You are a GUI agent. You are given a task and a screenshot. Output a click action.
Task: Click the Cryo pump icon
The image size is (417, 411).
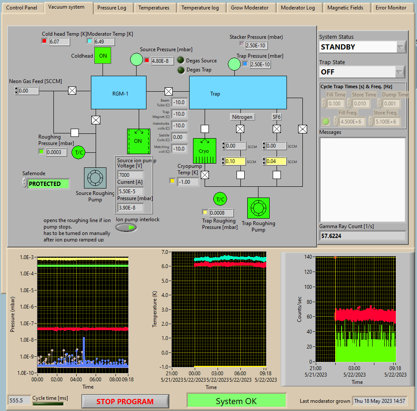pos(204,151)
